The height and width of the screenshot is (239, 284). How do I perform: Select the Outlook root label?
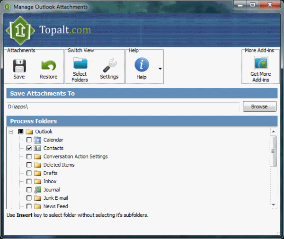(x=44, y=132)
